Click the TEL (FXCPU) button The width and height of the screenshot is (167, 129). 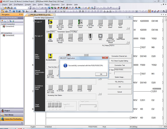pos(120,82)
